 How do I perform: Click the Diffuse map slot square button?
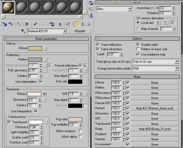tap(45, 48)
